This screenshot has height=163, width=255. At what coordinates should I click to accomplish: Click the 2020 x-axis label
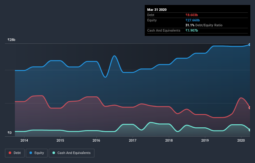pos(241,140)
